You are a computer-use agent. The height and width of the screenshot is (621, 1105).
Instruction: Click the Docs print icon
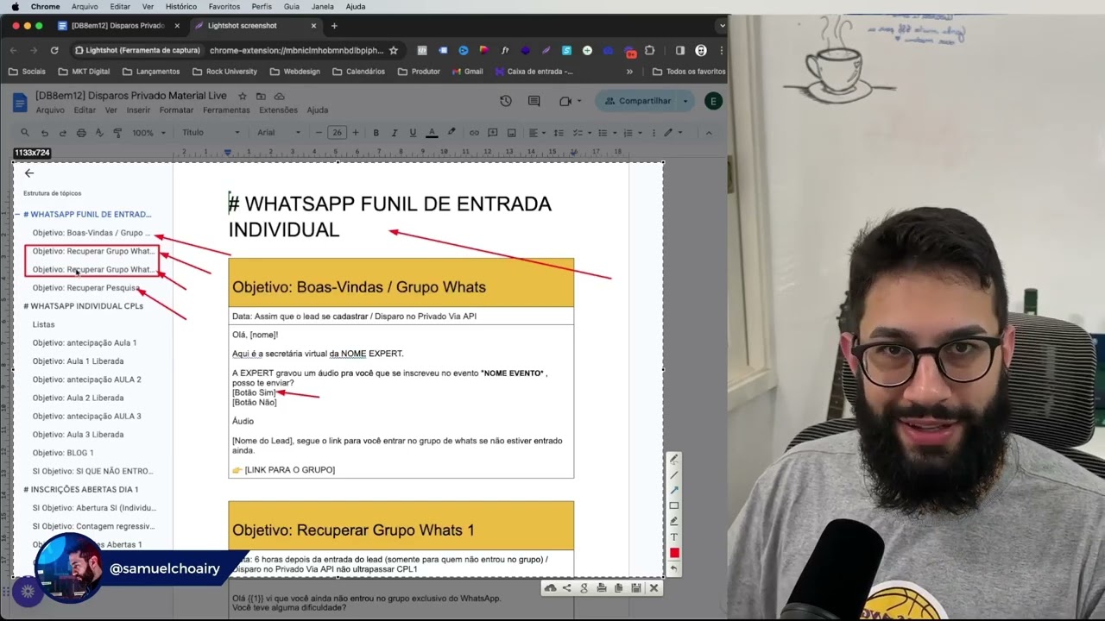[81, 133]
